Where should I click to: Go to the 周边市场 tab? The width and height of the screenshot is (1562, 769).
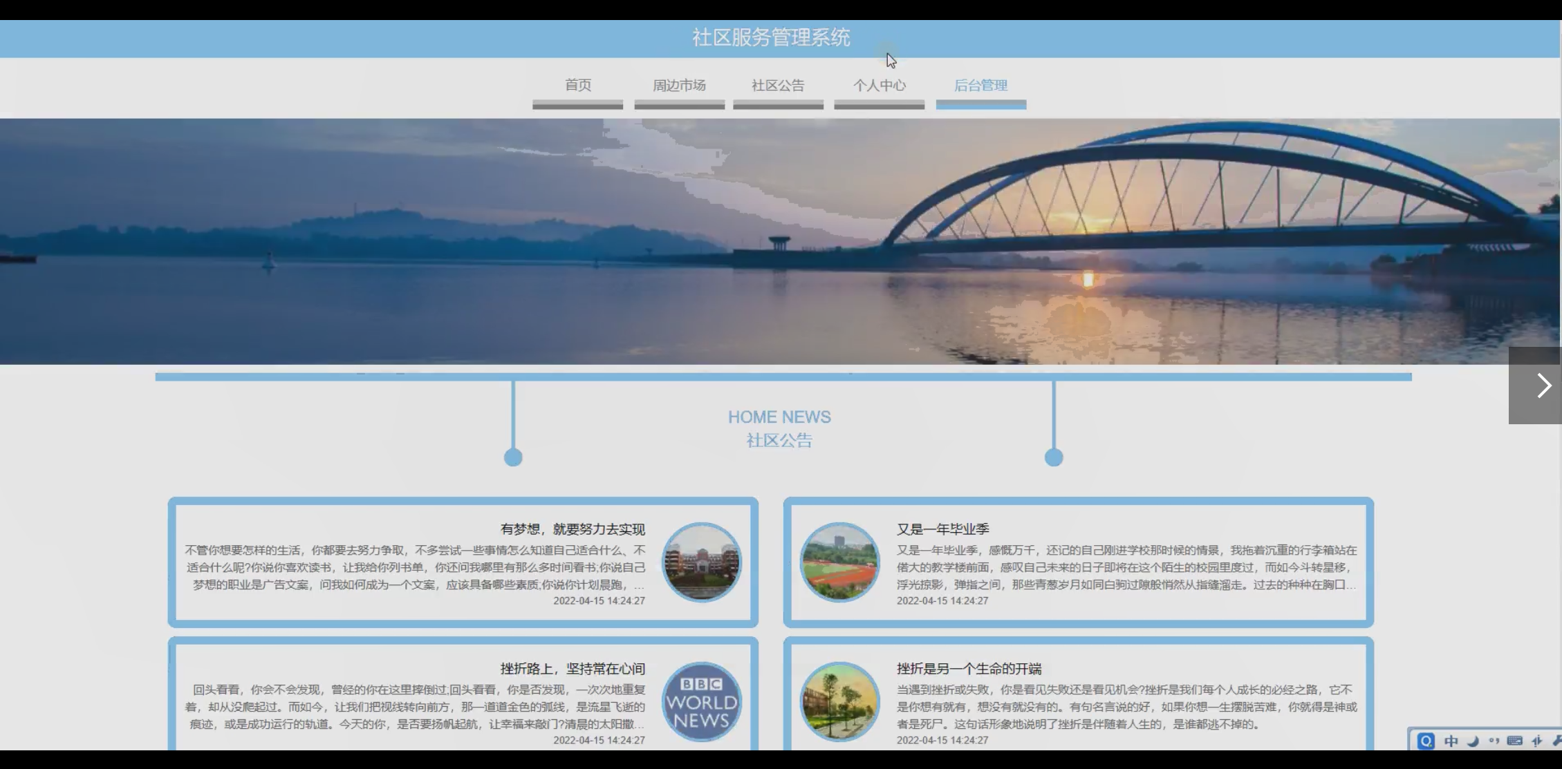coord(679,86)
